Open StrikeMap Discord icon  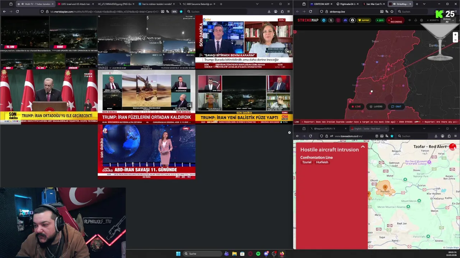[345, 20]
